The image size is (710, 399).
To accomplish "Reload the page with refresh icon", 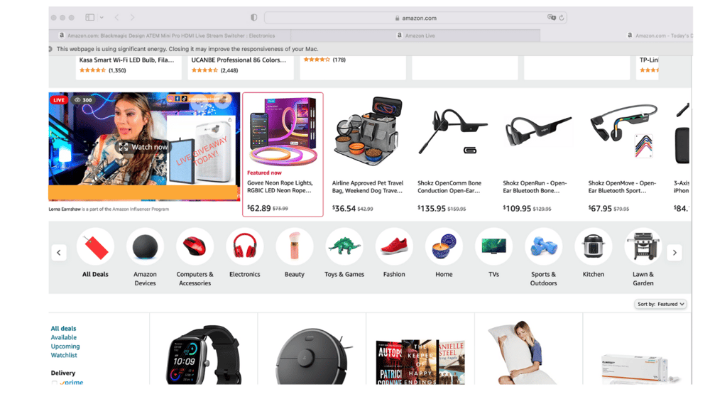I will tap(562, 18).
